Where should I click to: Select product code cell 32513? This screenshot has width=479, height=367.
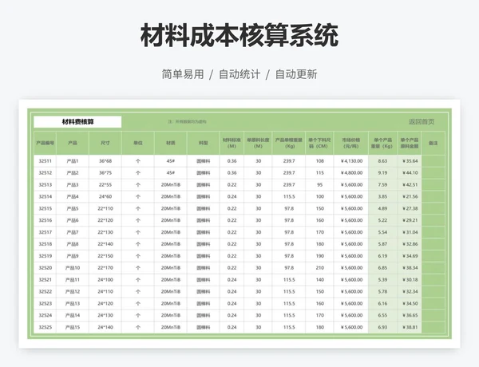click(x=46, y=185)
